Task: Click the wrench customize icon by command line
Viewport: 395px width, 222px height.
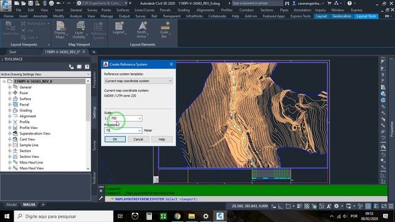Action: click(x=101, y=199)
